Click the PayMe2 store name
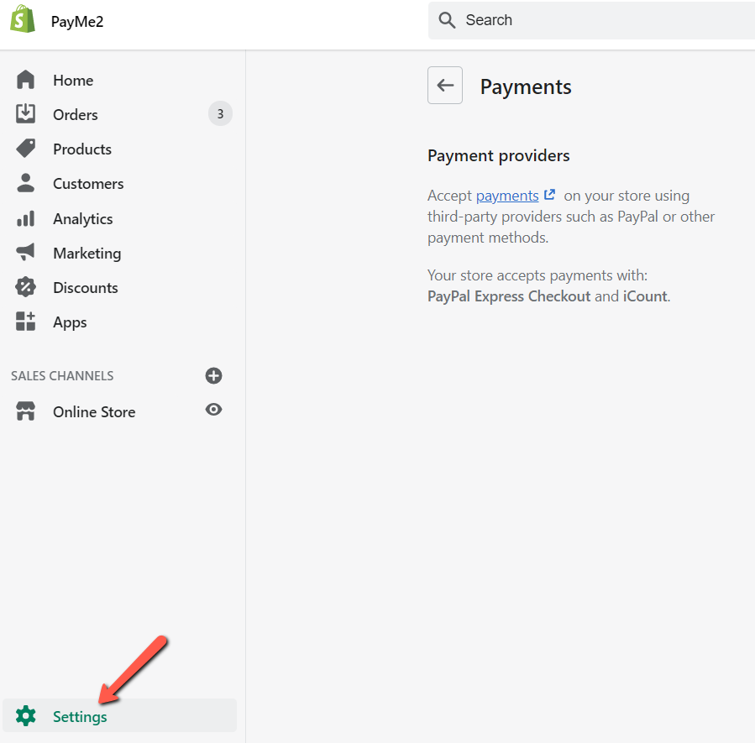755x743 pixels. [x=77, y=21]
